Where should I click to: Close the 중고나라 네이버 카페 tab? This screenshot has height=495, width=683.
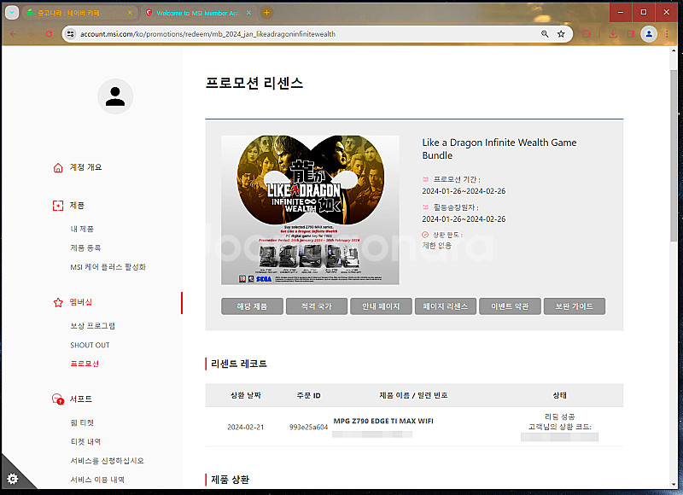[130, 13]
